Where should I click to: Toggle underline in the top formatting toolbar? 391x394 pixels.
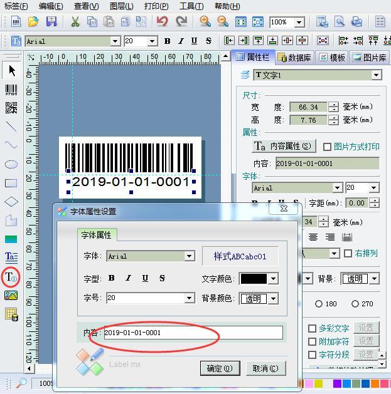pyautogui.click(x=194, y=41)
